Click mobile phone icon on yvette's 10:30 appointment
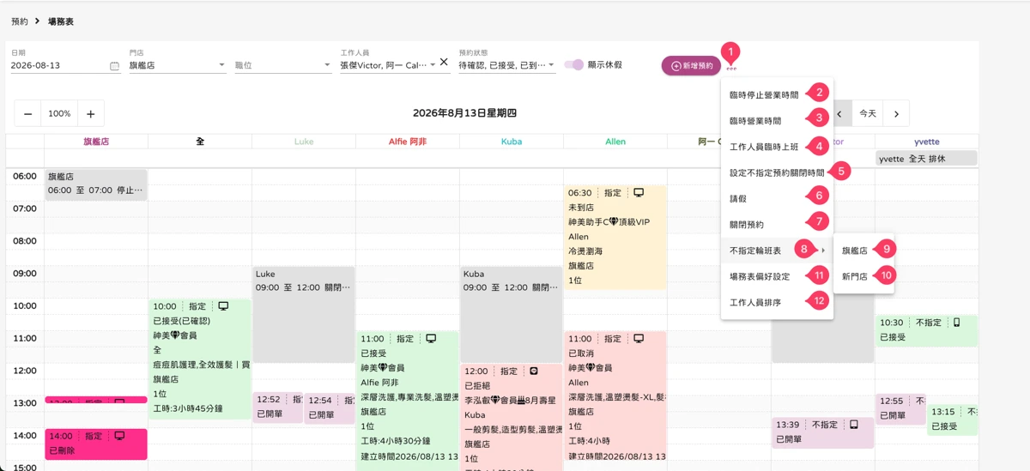 click(957, 323)
